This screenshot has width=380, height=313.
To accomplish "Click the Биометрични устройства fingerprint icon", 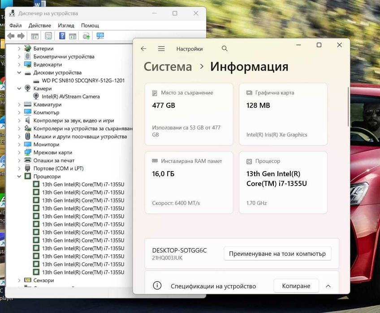I will [28, 56].
